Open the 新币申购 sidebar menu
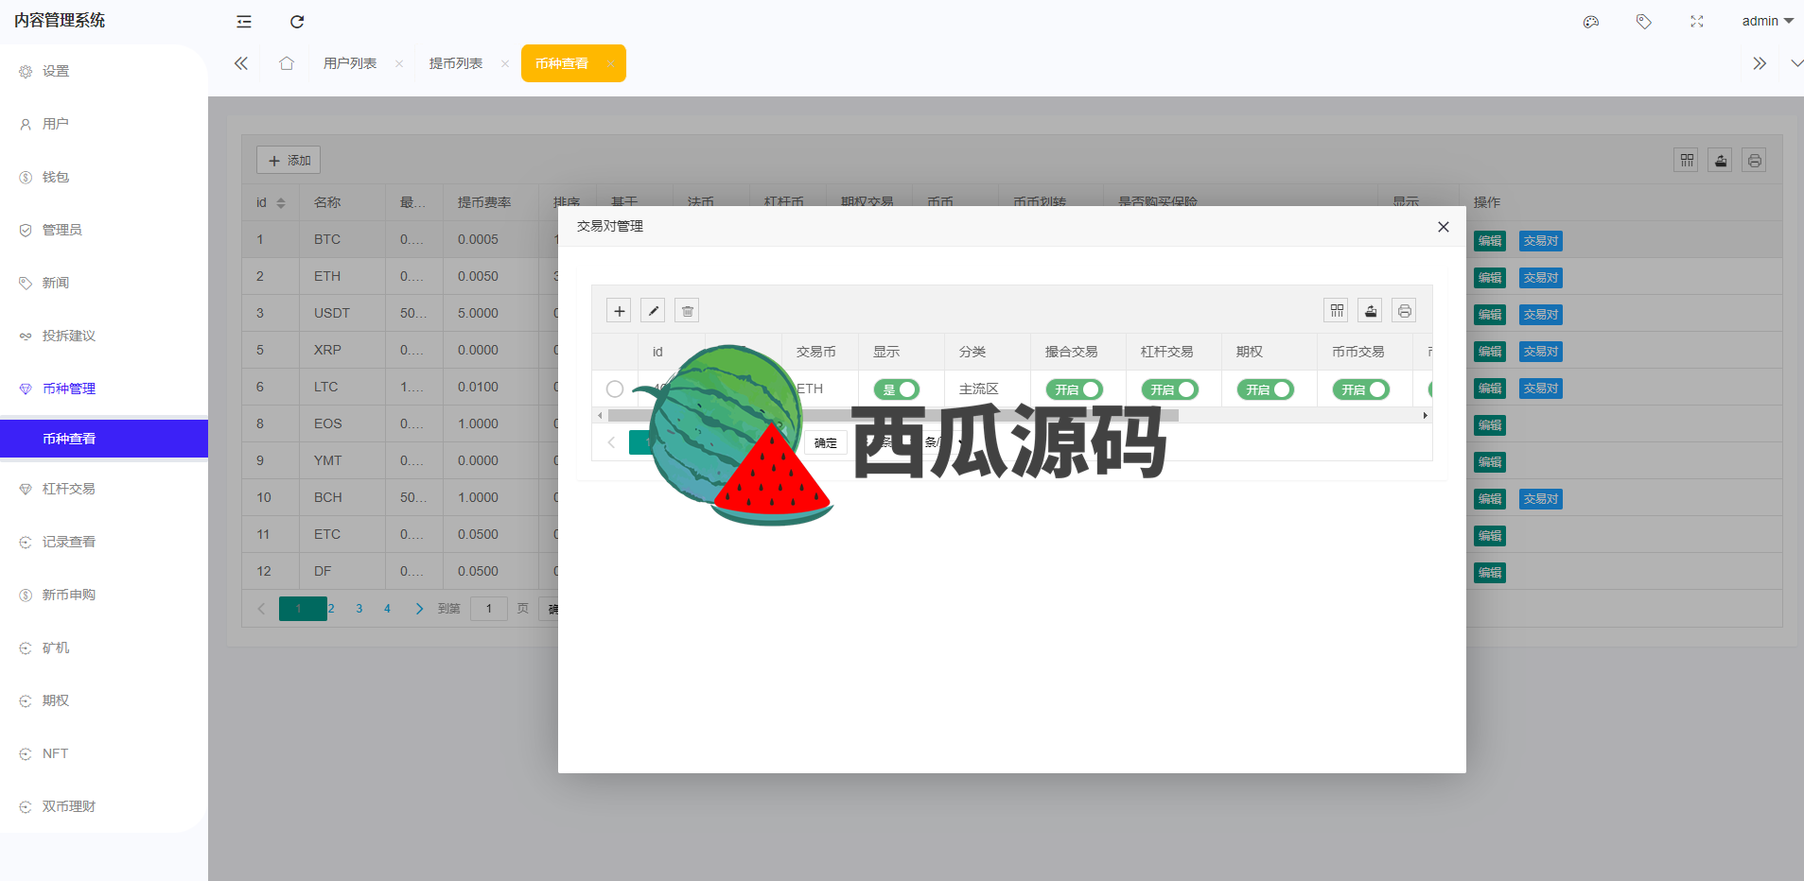Viewport: 1804px width, 881px height. click(104, 595)
